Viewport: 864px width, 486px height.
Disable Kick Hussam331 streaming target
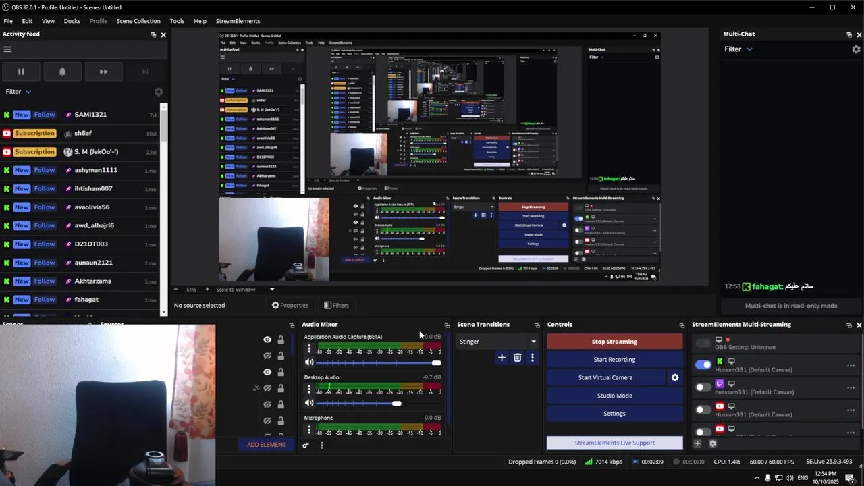(x=703, y=364)
